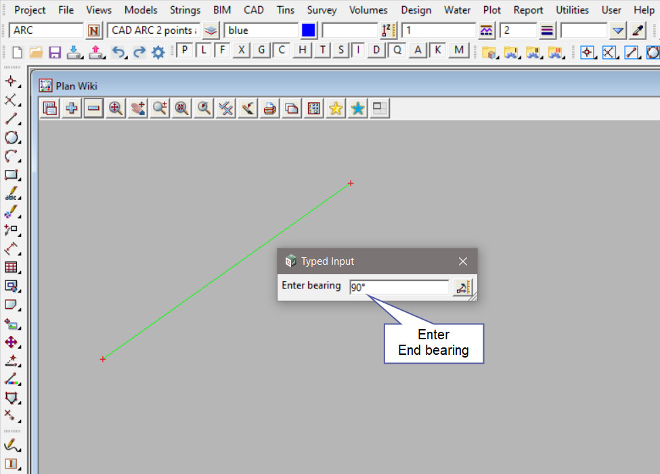
Task: Close the Typed Input dialog
Action: (x=463, y=261)
